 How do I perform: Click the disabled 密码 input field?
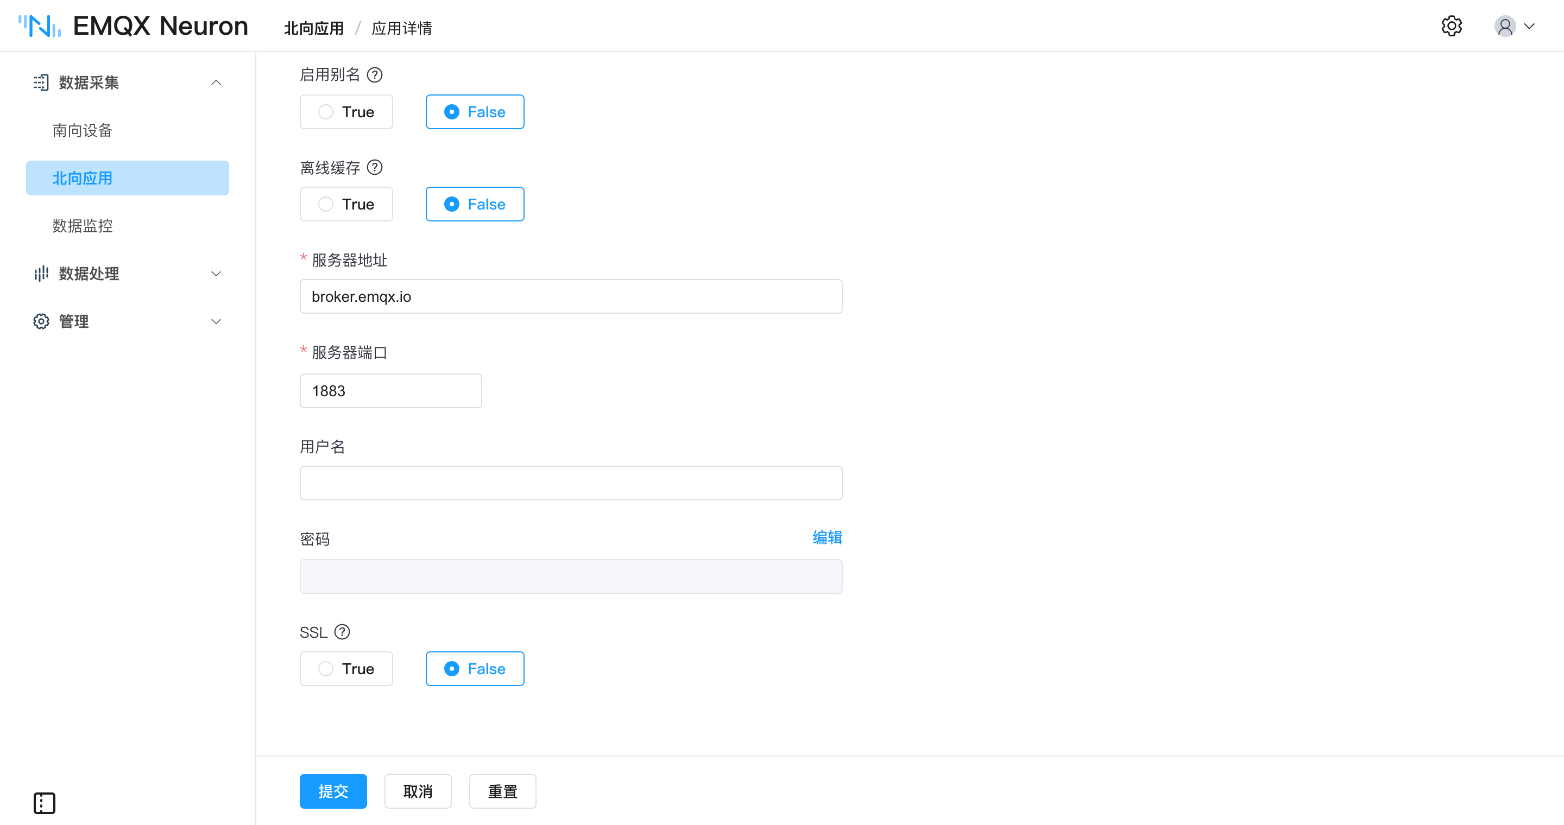point(571,576)
